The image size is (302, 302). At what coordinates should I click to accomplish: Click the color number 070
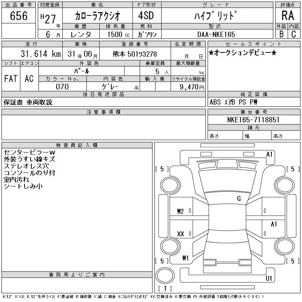62,87
